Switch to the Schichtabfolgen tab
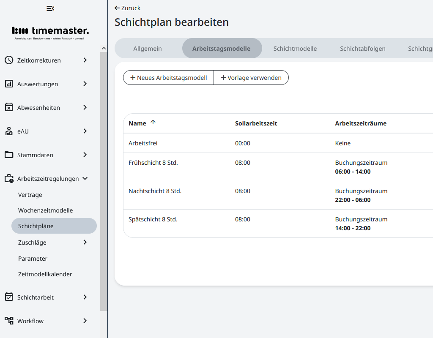The image size is (433, 338). pyautogui.click(x=362, y=49)
